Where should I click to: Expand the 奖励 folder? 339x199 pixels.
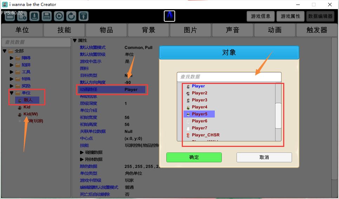(x=12, y=86)
